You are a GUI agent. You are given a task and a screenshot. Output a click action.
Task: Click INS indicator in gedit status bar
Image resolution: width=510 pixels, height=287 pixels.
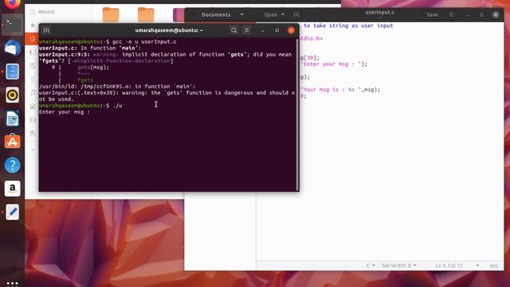493,265
